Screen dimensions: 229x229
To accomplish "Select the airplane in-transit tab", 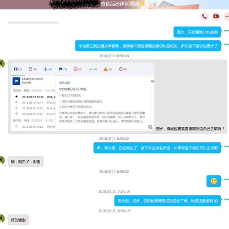I will pyautogui.click(x=48, y=69).
